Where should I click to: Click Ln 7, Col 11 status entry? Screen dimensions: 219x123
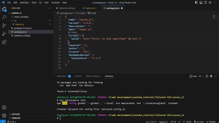pos(151,122)
